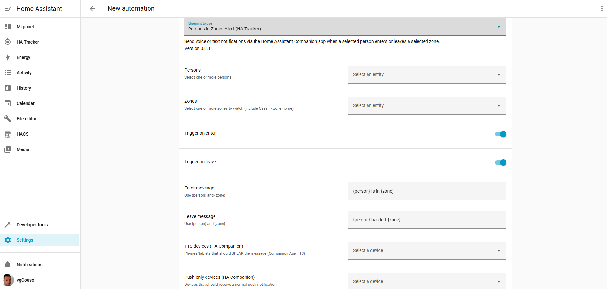607x289 pixels.
Task: Click the File editor wrench icon
Action: coord(8,119)
